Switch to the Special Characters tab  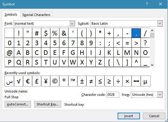pos(36,15)
